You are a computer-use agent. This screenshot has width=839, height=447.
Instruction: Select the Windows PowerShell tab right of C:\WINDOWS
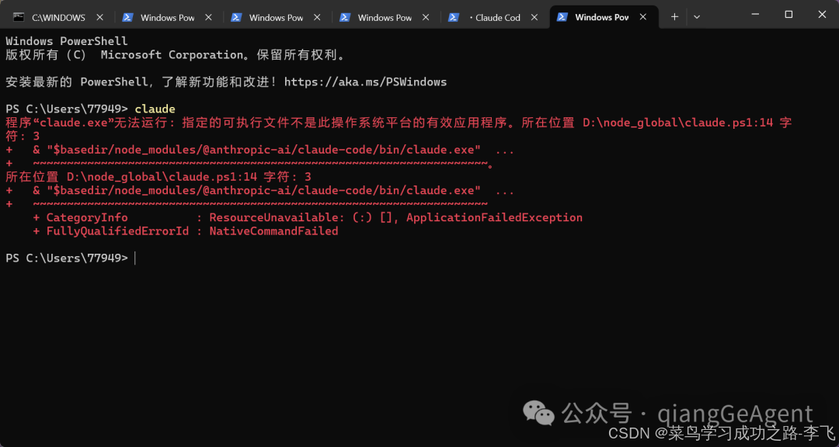(x=168, y=17)
